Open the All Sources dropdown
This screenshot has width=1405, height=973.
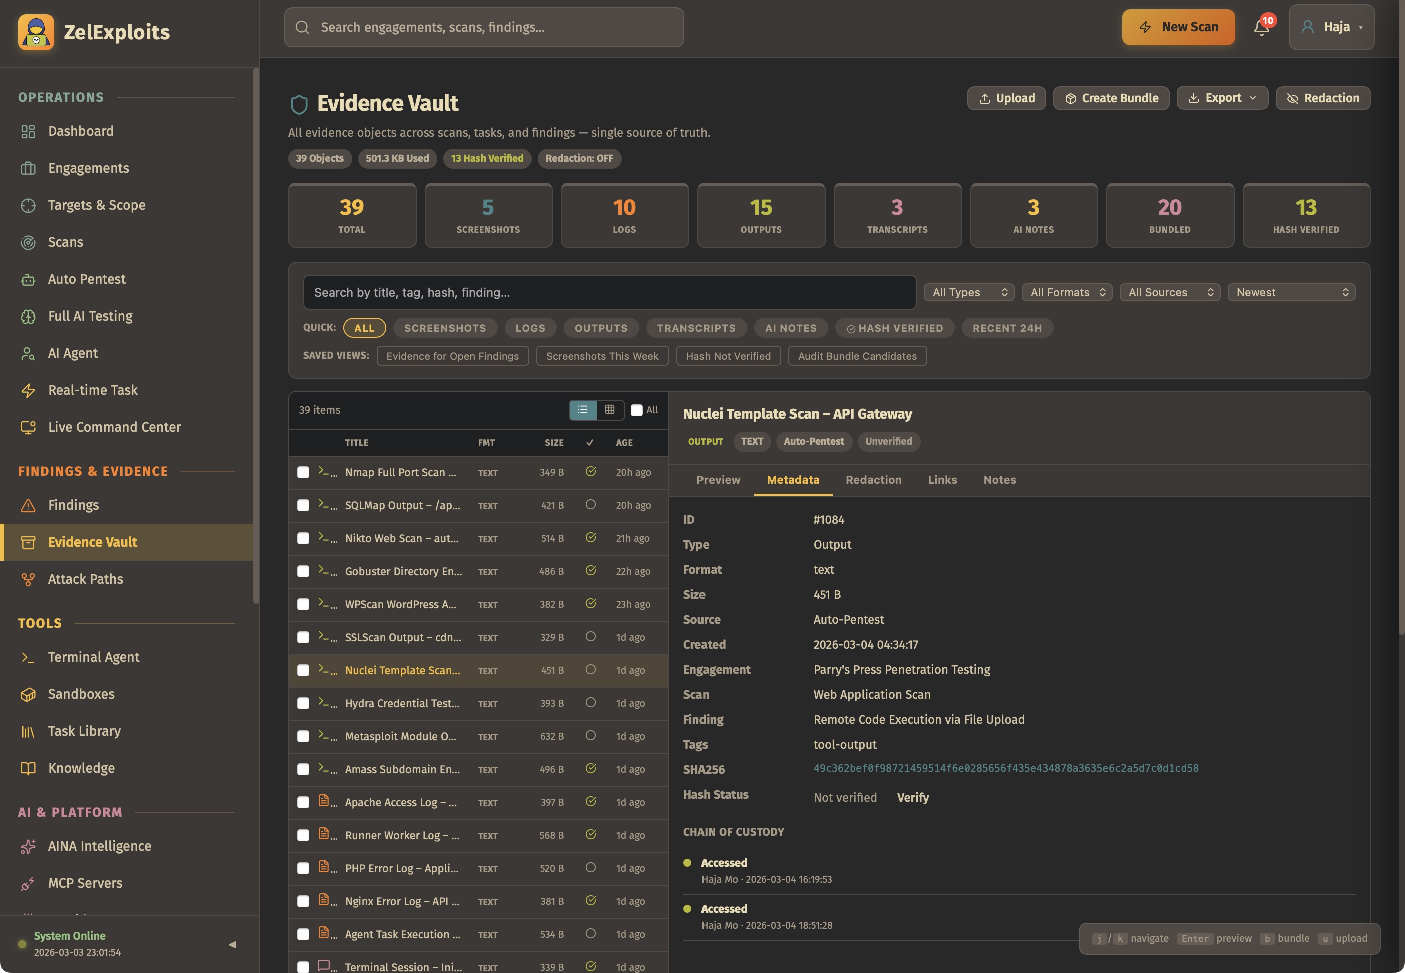1168,292
